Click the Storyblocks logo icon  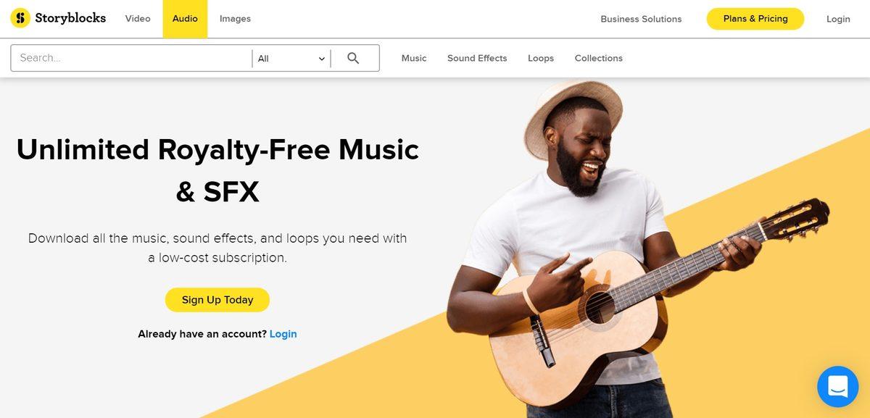pos(20,18)
